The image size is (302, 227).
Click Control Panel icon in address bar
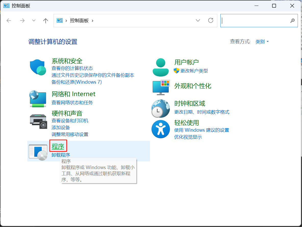click(x=60, y=20)
